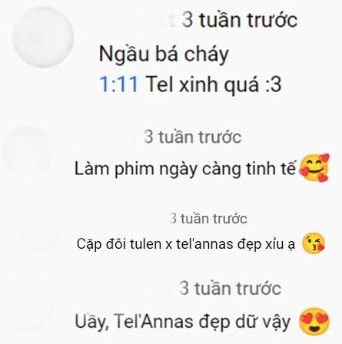Open blurred username of the "Ngầu bá cháy" commenter
The height and width of the screenshot is (344, 342).
click(138, 20)
